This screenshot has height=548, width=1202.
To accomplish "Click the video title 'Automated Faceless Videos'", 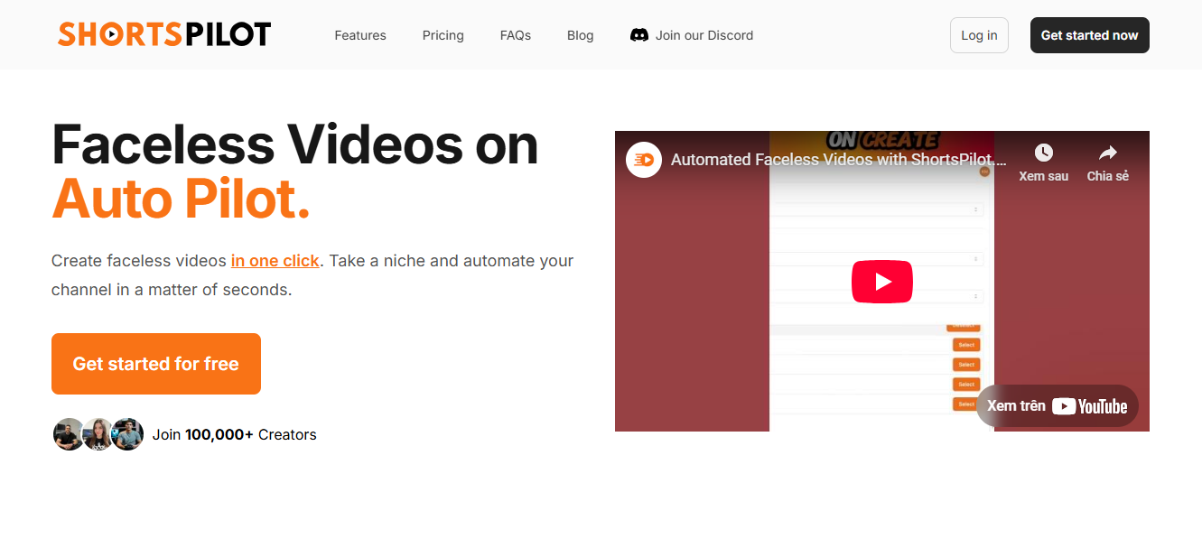I will coord(837,160).
